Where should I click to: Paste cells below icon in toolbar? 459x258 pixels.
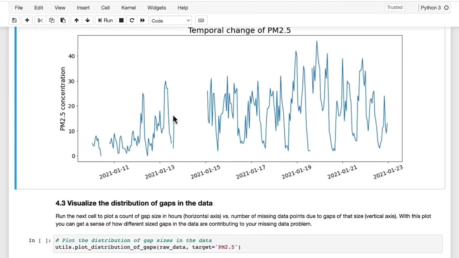(63, 20)
